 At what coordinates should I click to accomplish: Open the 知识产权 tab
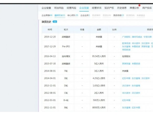pyautogui.click(x=109, y=8)
